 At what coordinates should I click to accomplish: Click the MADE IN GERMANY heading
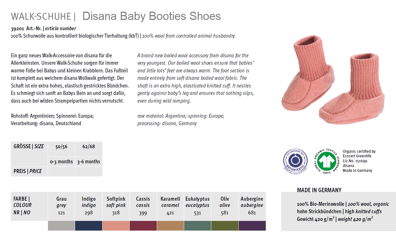(x=319, y=190)
